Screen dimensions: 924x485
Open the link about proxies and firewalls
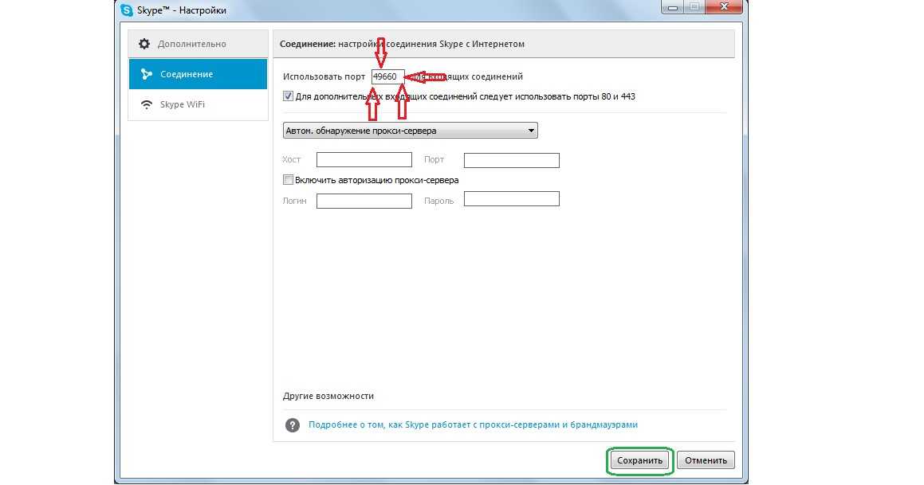tap(473, 424)
